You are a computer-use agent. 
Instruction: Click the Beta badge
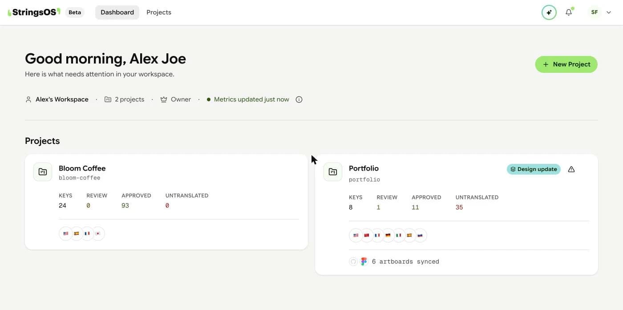75,12
